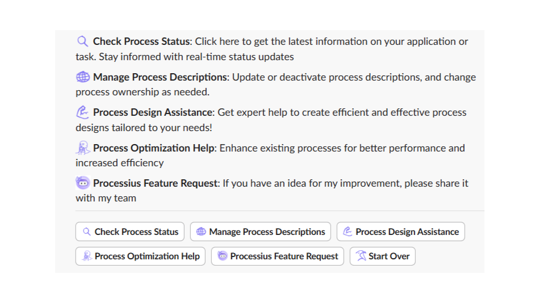The image size is (539, 303).
Task: Click bold 'Processius Feature Request' text in the list
Action: (x=155, y=183)
